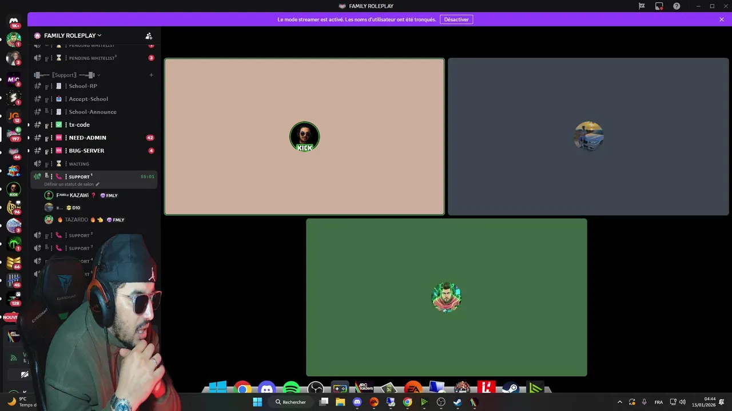Dismiss the purple streamer mode banner
Screen dimensions: 732x411
click(722, 19)
